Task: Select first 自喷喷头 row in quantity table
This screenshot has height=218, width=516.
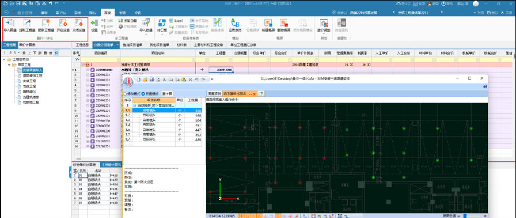Action: 165,110
